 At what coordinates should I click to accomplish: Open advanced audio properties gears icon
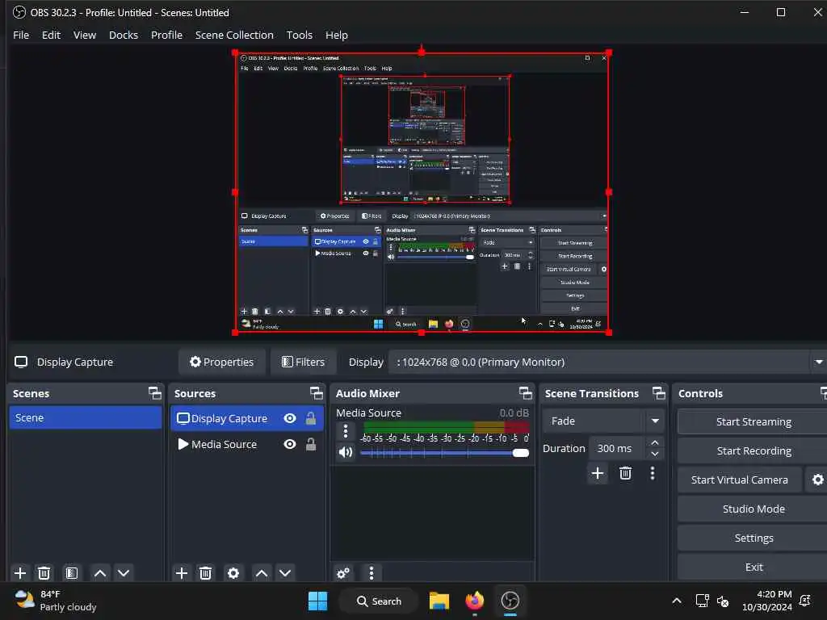click(x=342, y=573)
